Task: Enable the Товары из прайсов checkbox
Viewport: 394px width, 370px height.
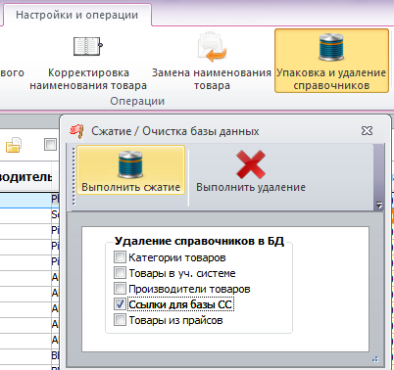Action: tap(120, 320)
